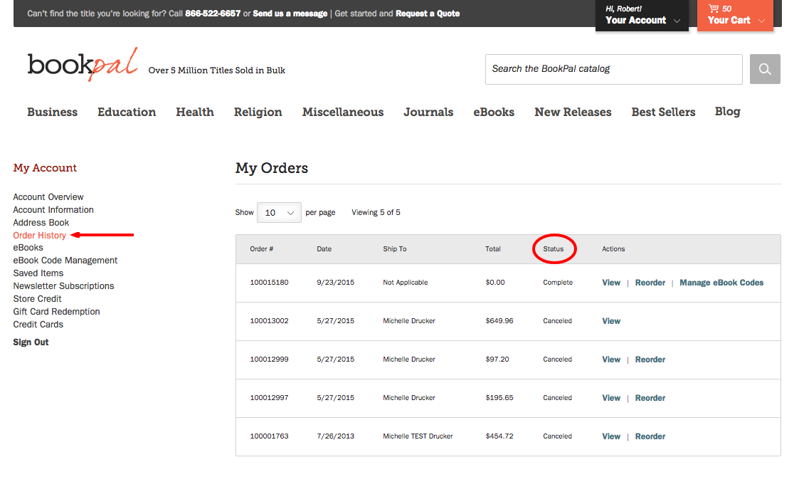The height and width of the screenshot is (477, 799).
Task: Go to New Releases
Action: pyautogui.click(x=573, y=112)
